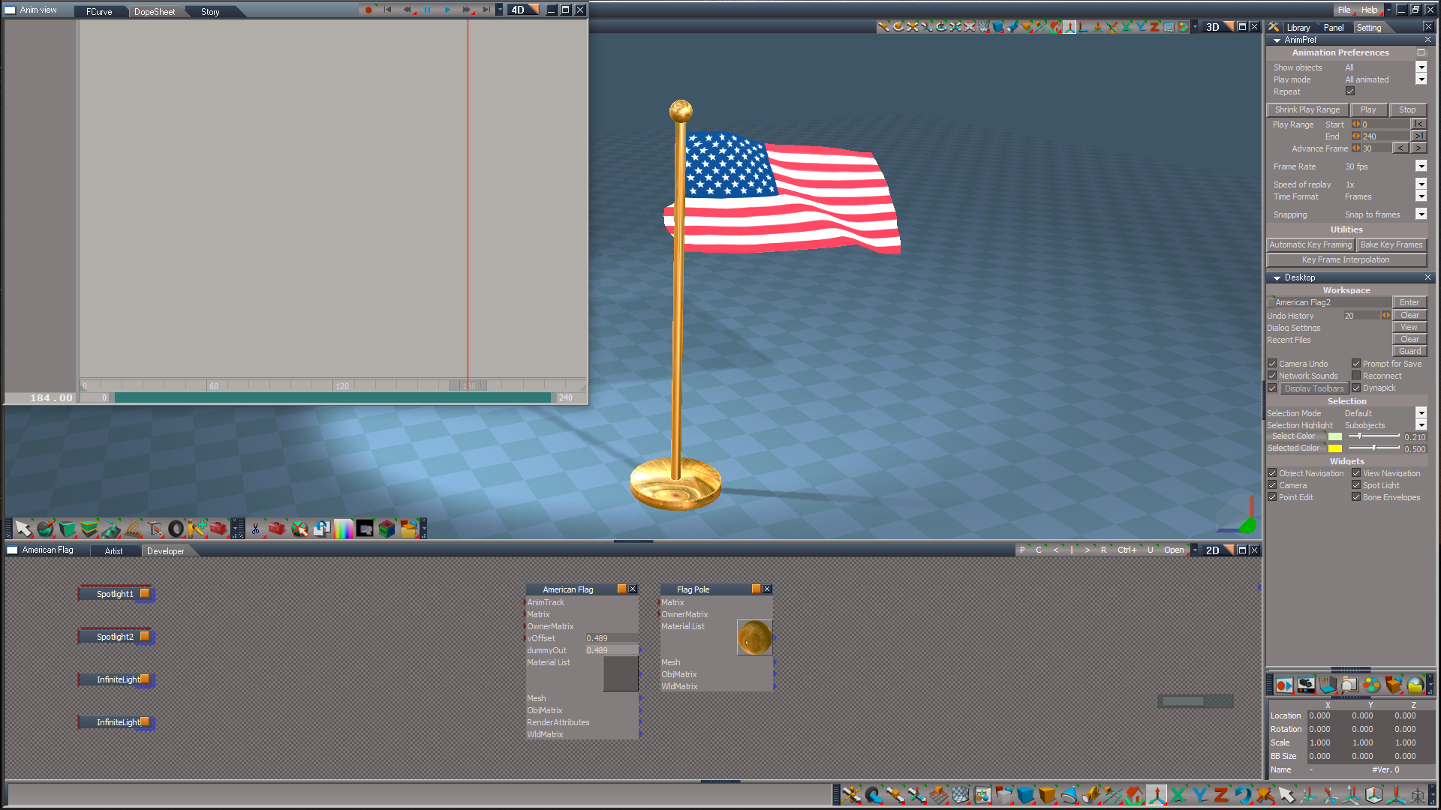
Task: Switch to the Artist tab
Action: point(113,551)
